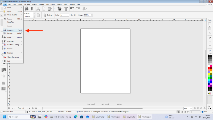Click the paint bucket fill toolbar icon

59,9
